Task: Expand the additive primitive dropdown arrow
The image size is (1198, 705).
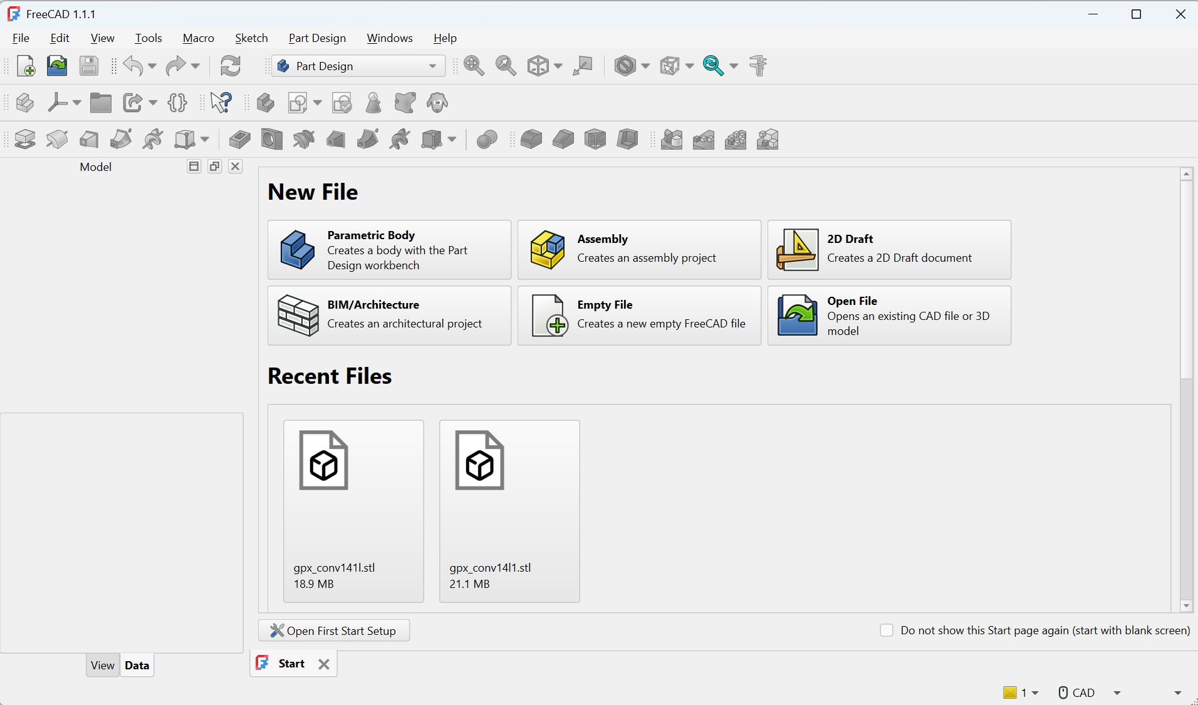Action: [205, 139]
